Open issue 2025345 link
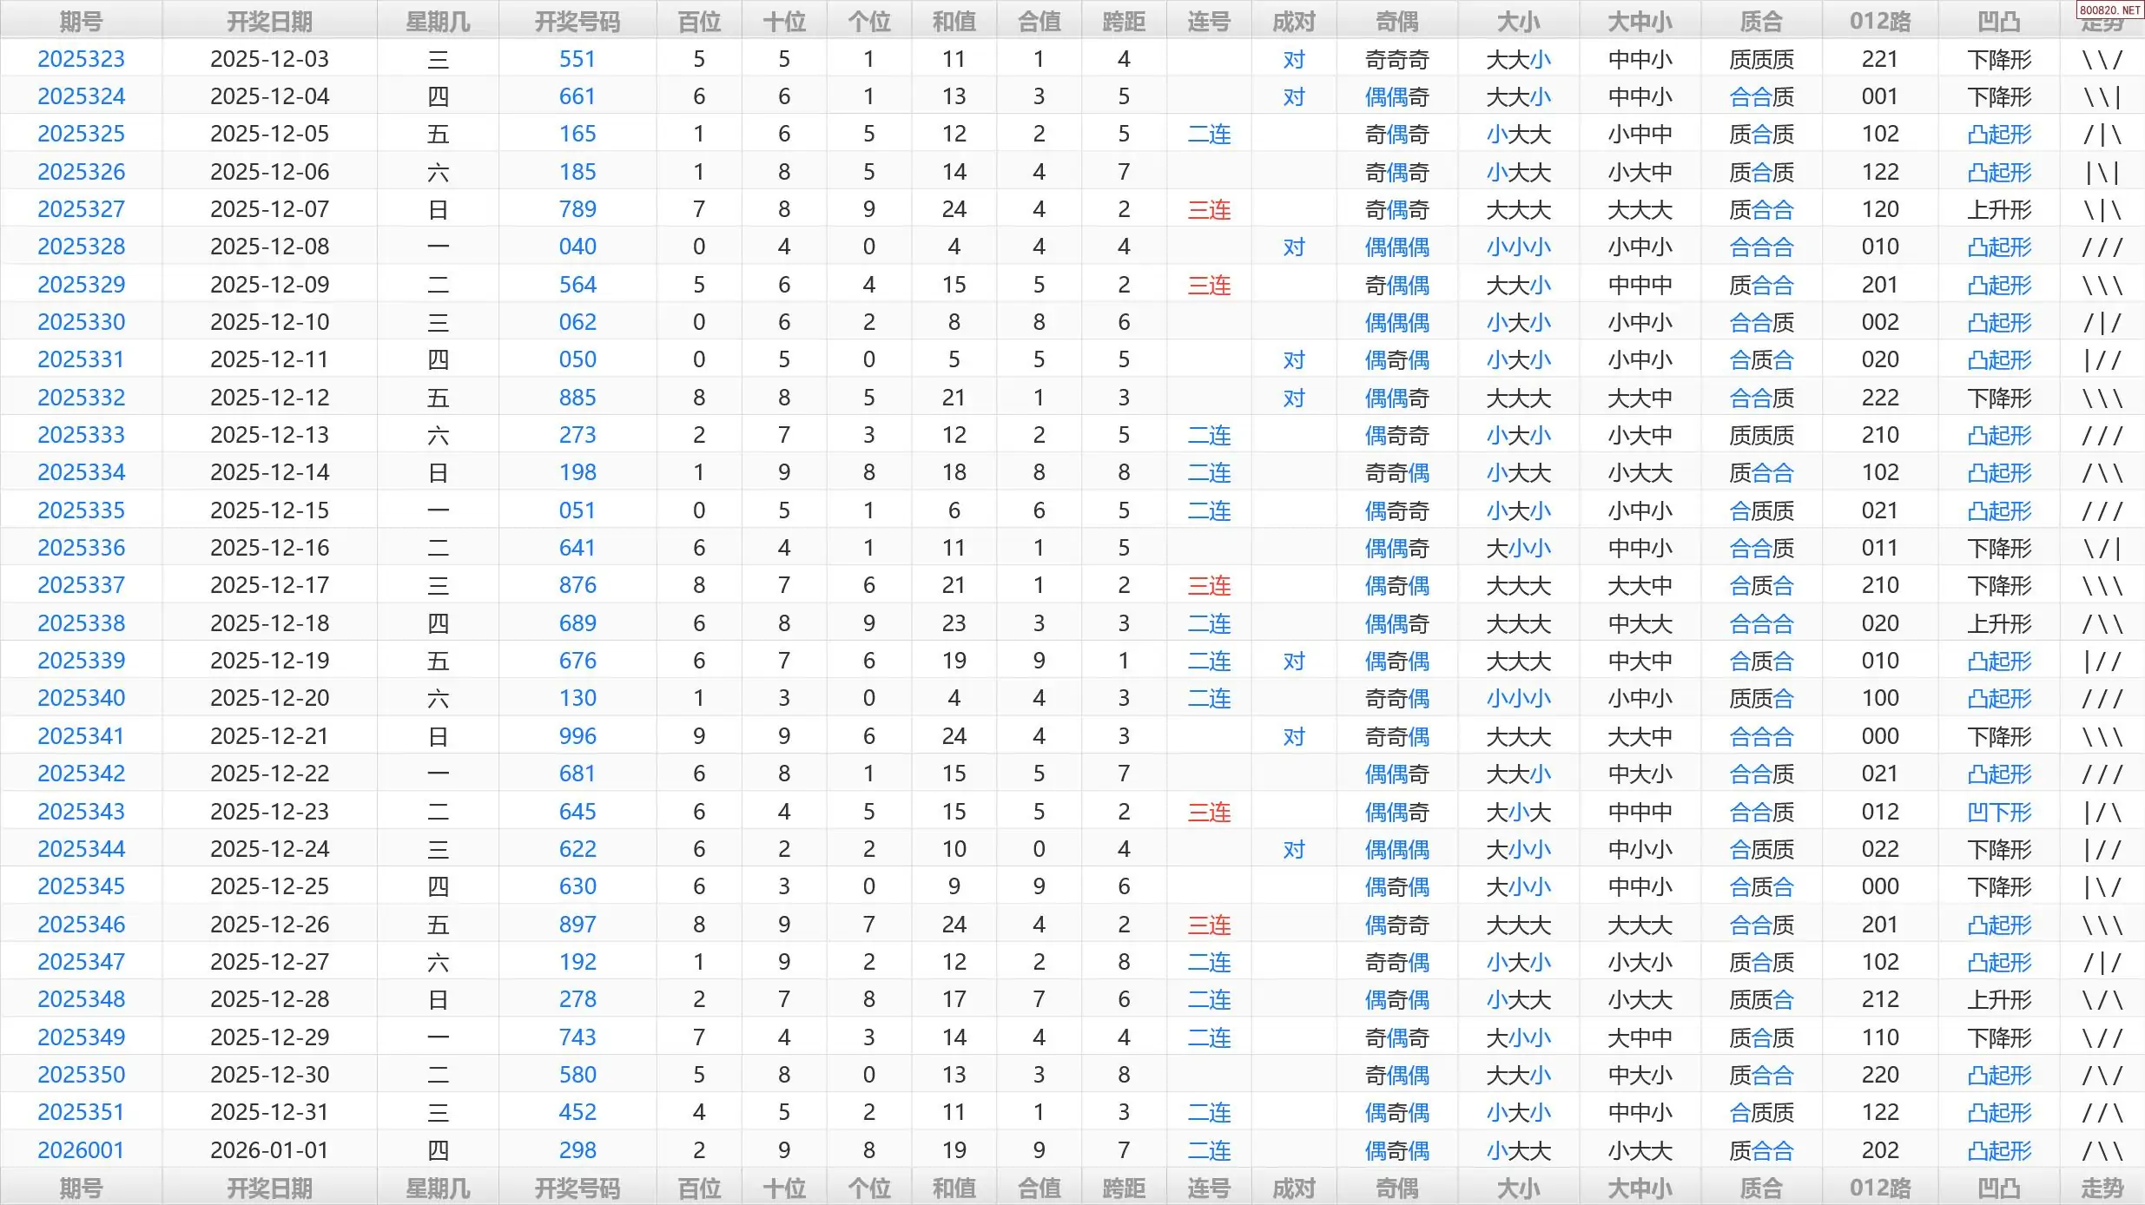This screenshot has width=2145, height=1205. [x=81, y=886]
